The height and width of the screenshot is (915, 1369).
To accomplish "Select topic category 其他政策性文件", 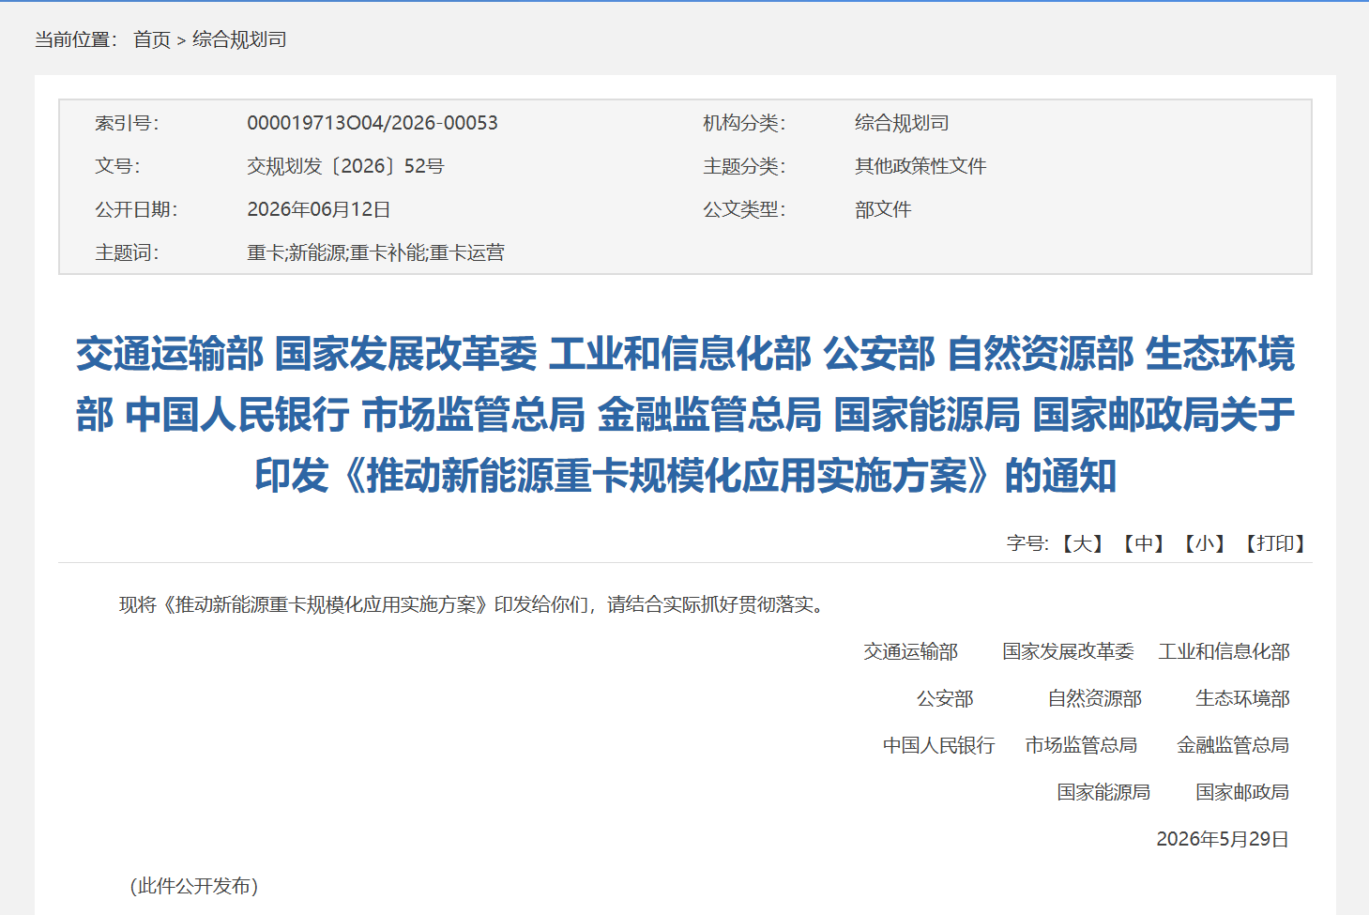I will tap(920, 166).
